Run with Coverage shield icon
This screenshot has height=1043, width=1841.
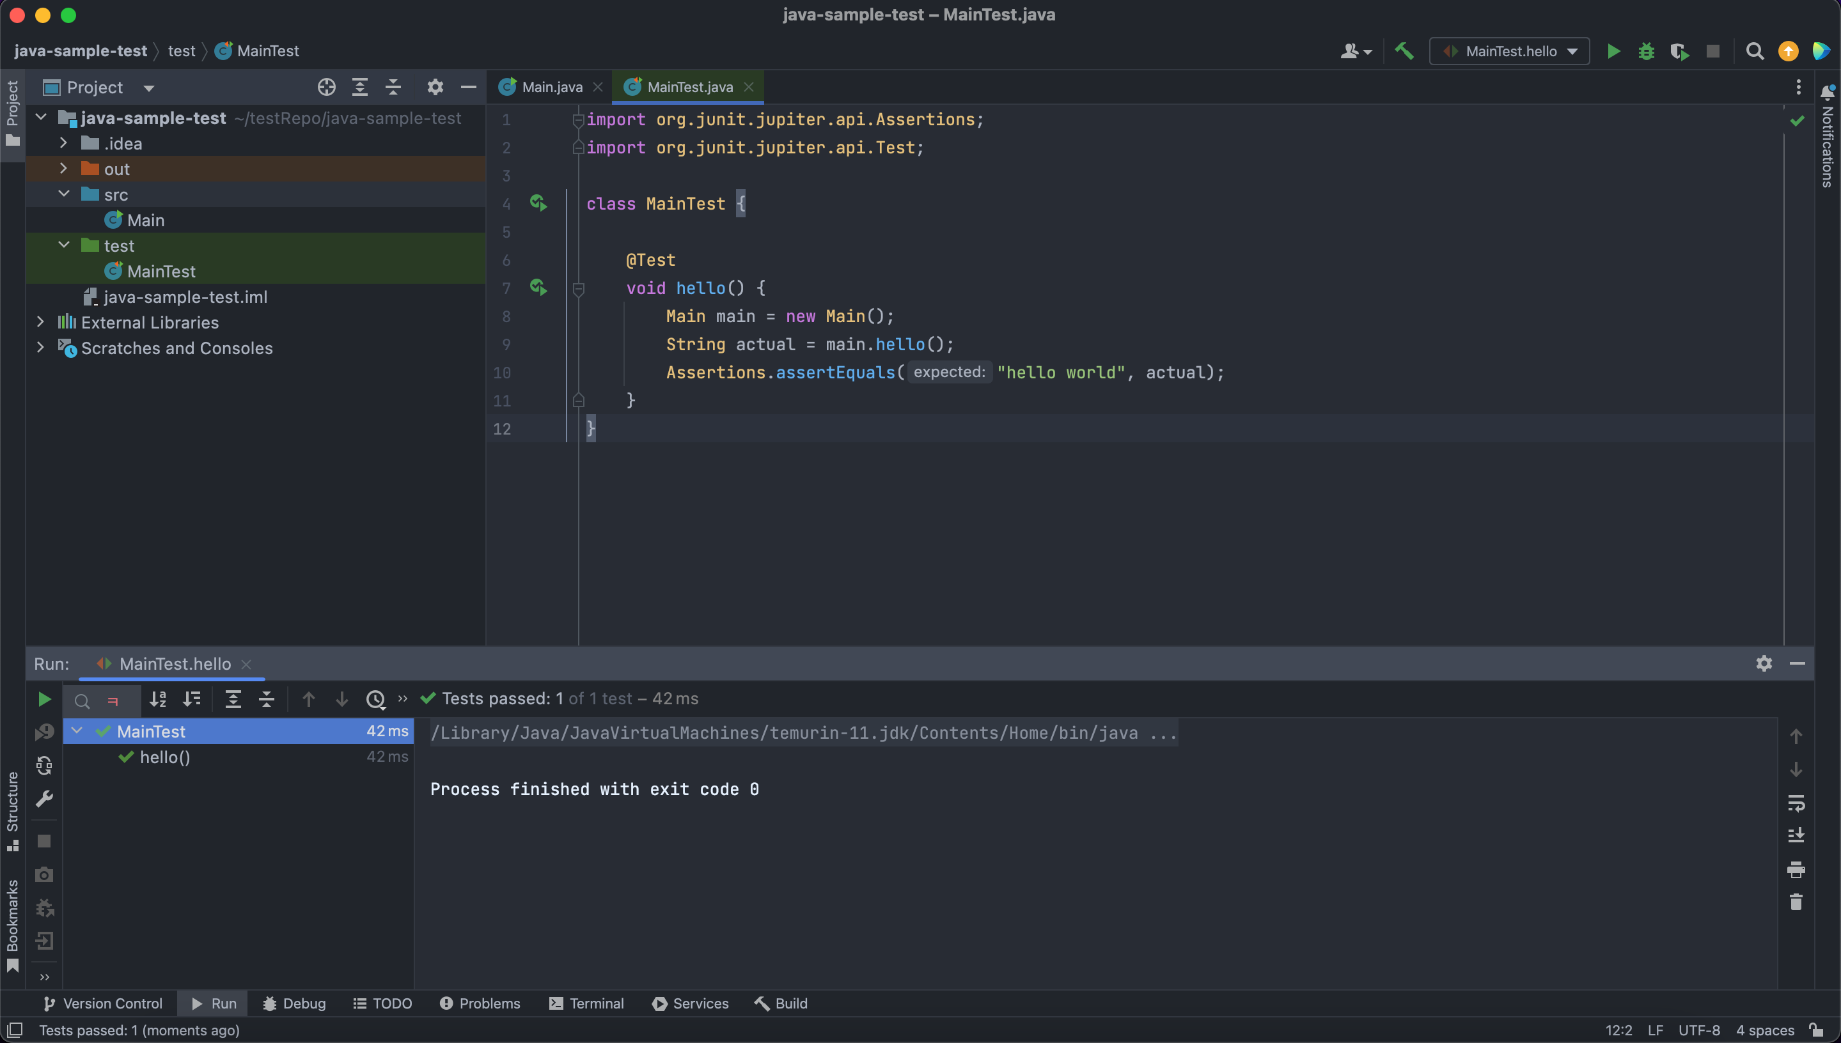point(1679,51)
